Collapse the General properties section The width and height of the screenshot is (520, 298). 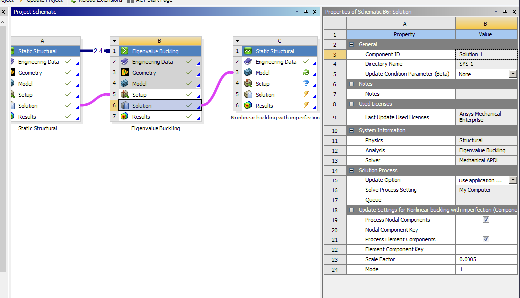[352, 44]
